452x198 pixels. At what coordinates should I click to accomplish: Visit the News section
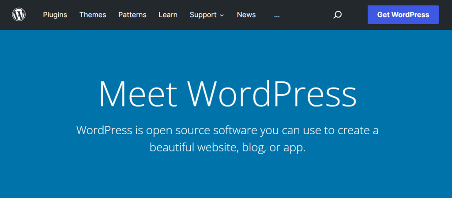246,15
